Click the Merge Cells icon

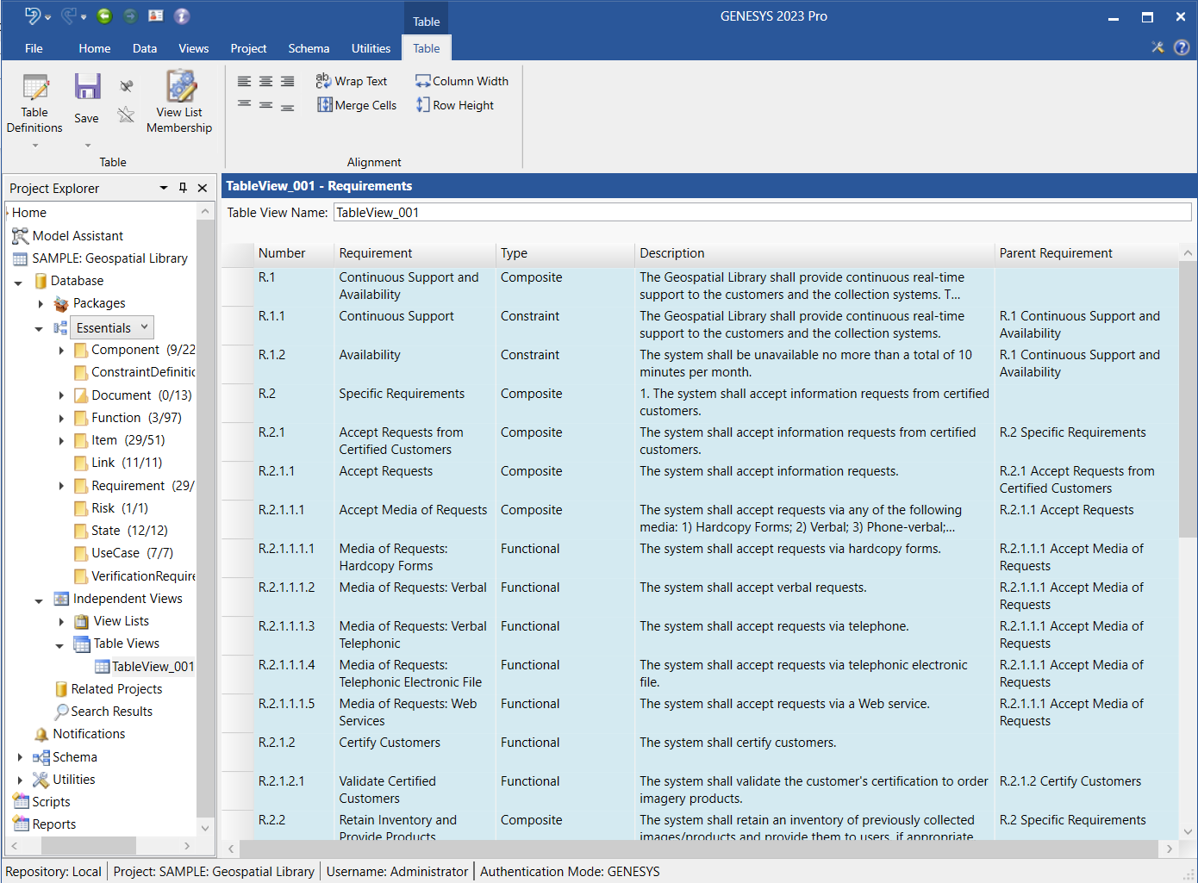pyautogui.click(x=325, y=105)
